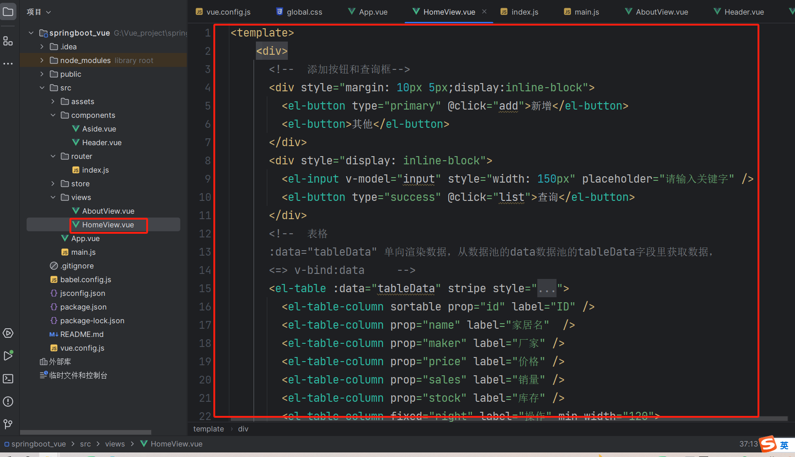
Task: Click views in the navigation bar
Action: (x=115, y=444)
